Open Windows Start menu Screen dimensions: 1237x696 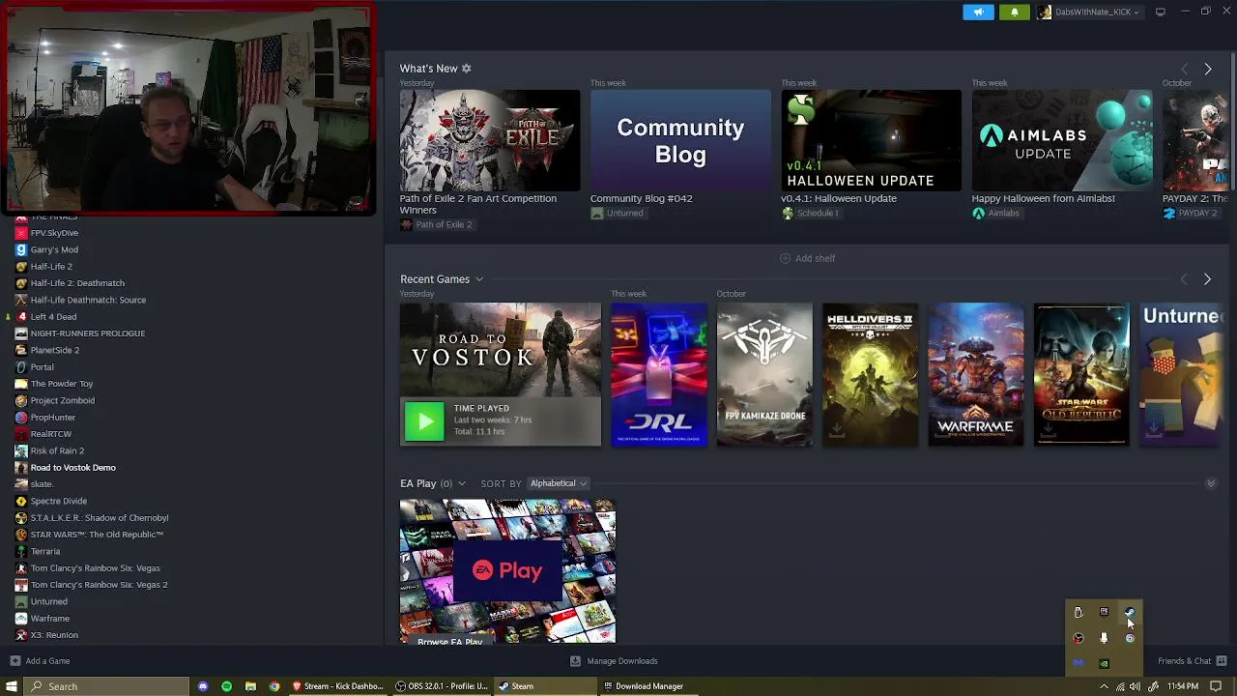[x=13, y=686]
